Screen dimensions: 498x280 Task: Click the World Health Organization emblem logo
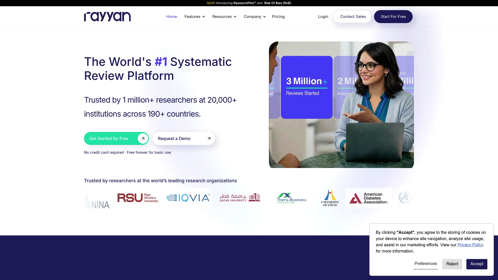405,198
